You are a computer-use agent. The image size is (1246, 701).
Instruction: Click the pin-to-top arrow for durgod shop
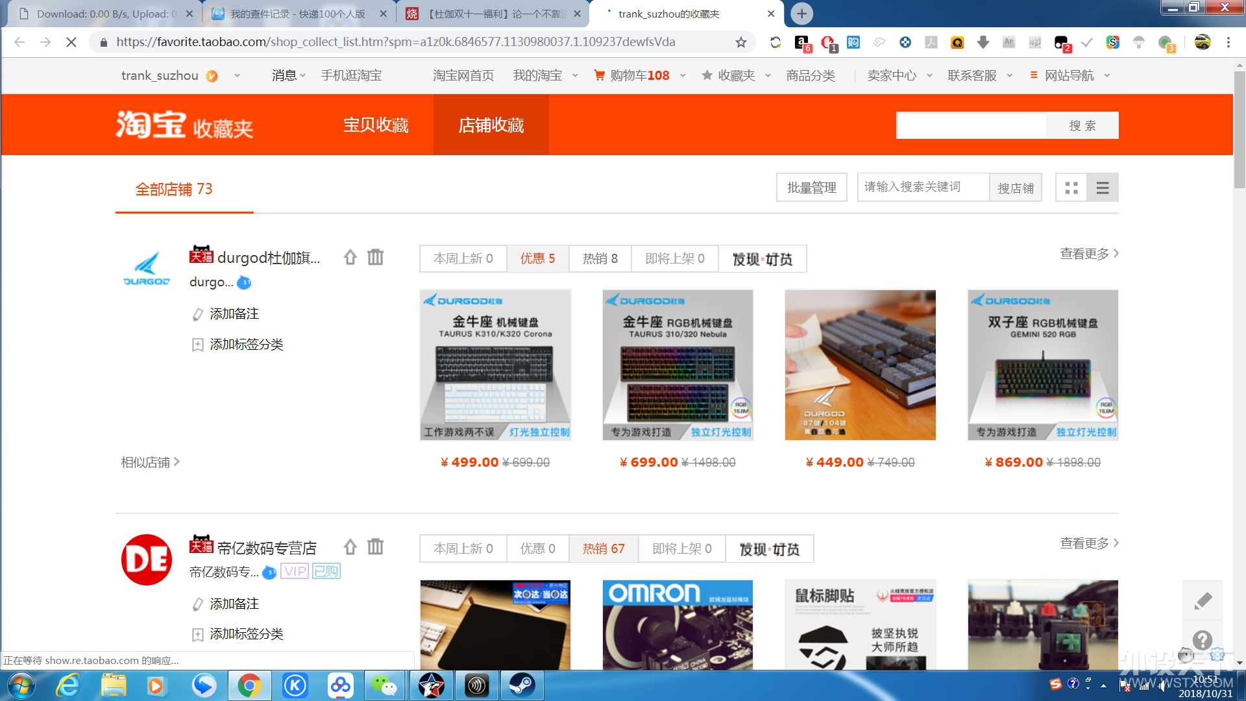(350, 258)
